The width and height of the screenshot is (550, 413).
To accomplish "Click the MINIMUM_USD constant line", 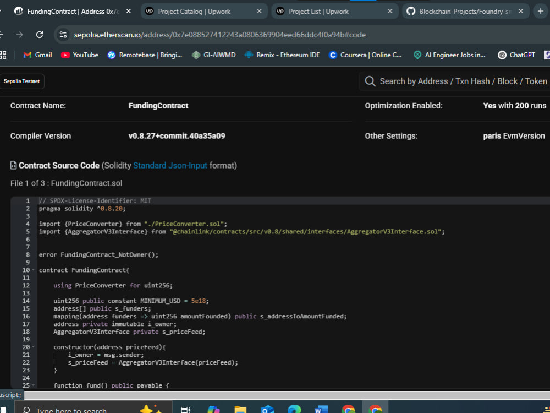I will 131,301.
